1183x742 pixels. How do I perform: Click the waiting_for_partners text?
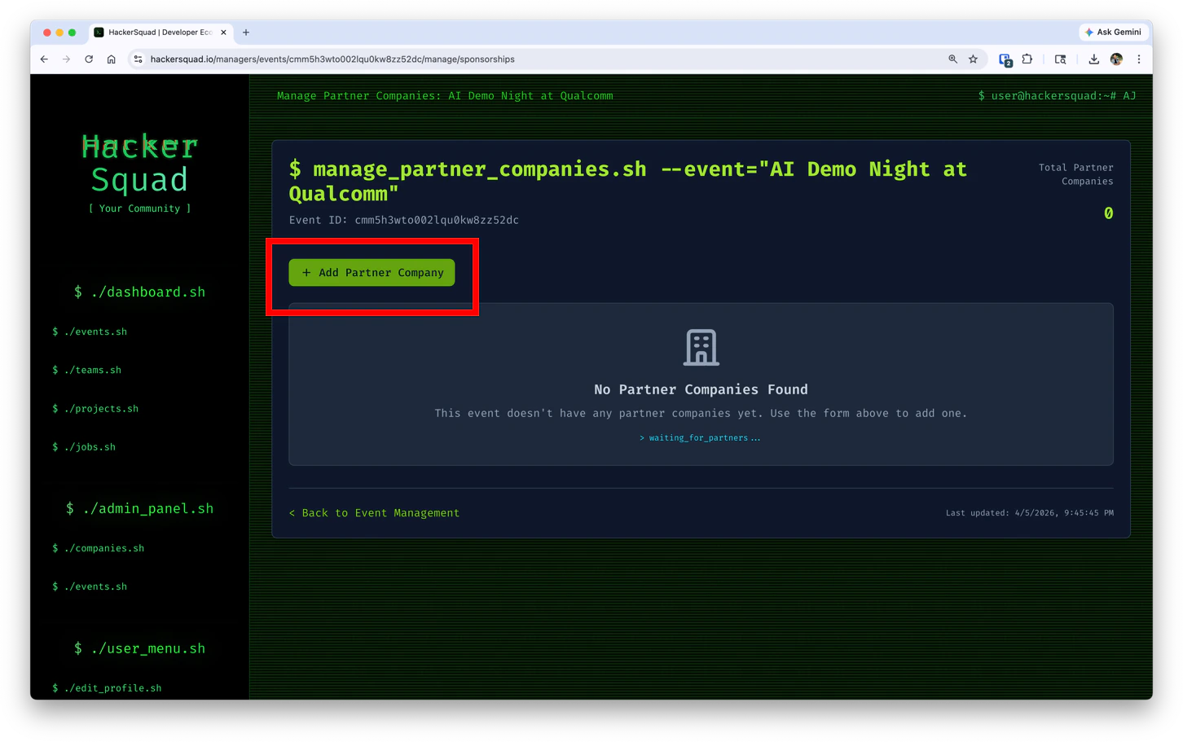700,437
